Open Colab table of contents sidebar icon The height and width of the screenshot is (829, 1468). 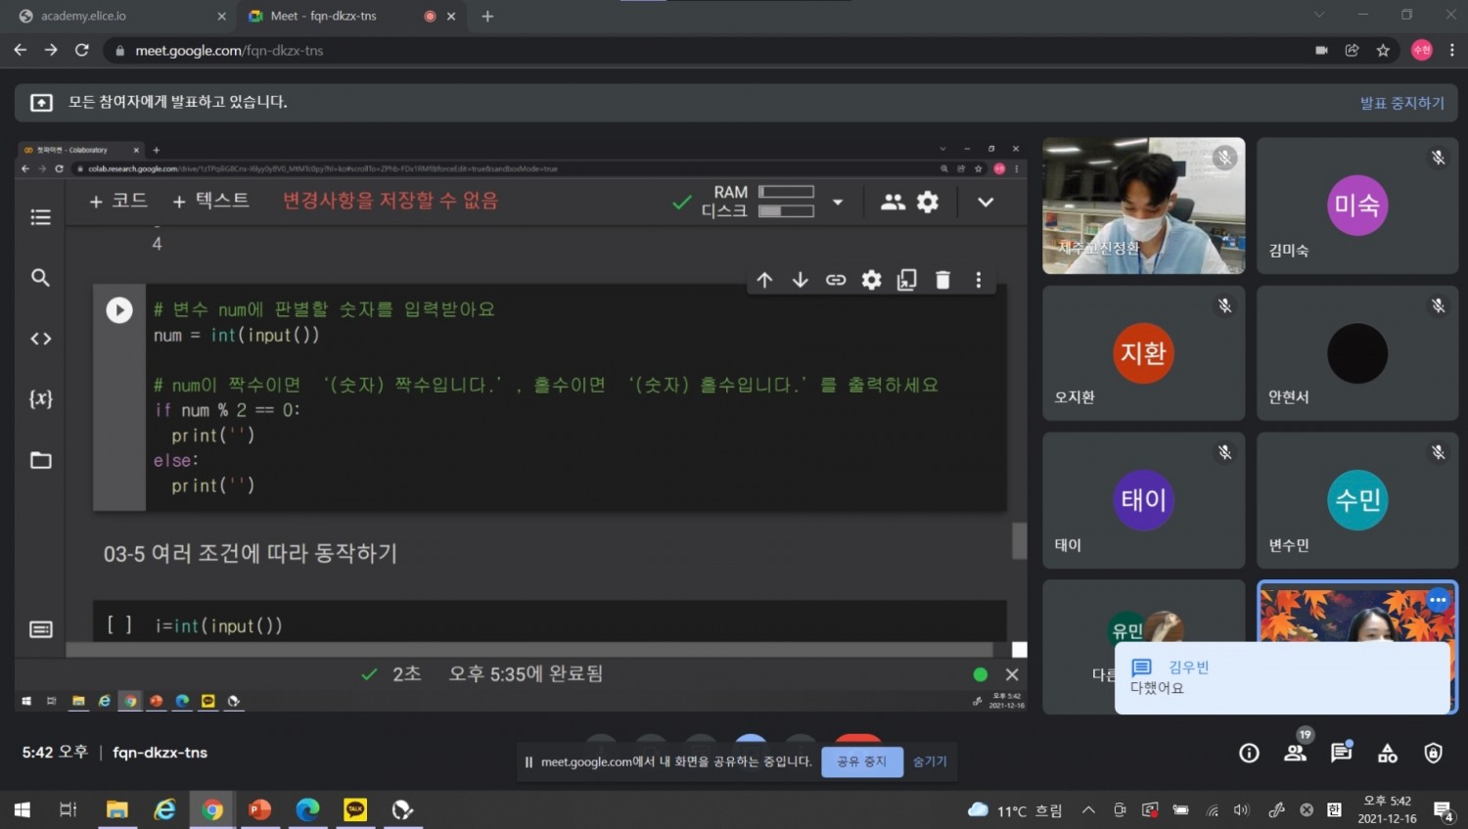(40, 217)
